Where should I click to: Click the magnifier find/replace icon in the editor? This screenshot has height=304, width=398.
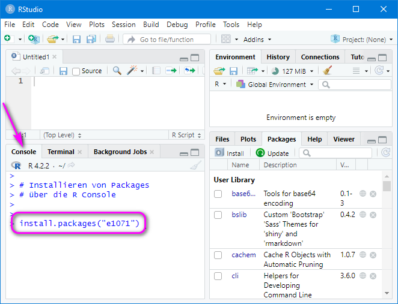[117, 71]
